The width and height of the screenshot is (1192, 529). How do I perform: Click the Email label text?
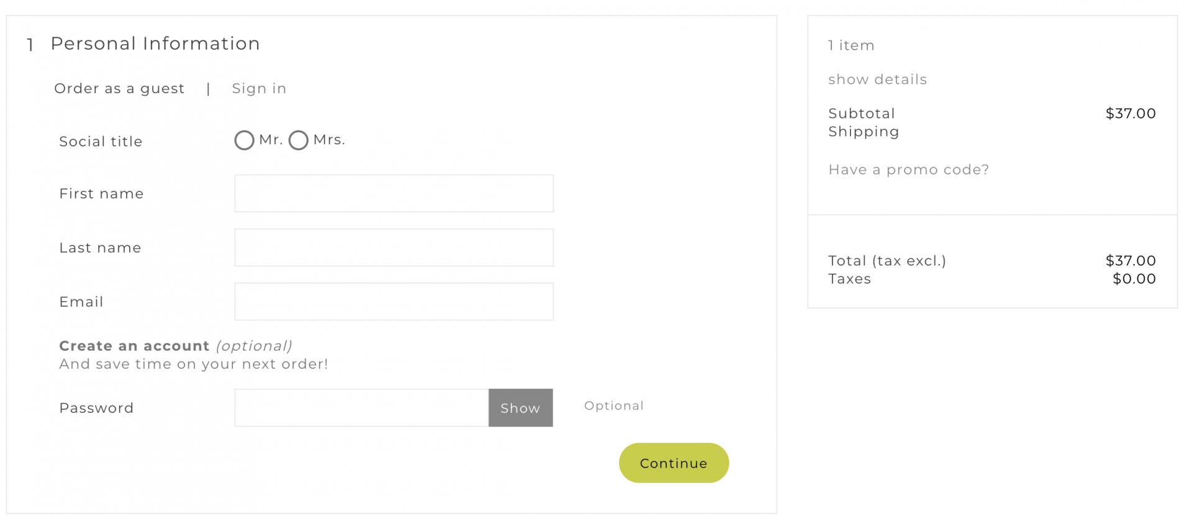tap(81, 302)
